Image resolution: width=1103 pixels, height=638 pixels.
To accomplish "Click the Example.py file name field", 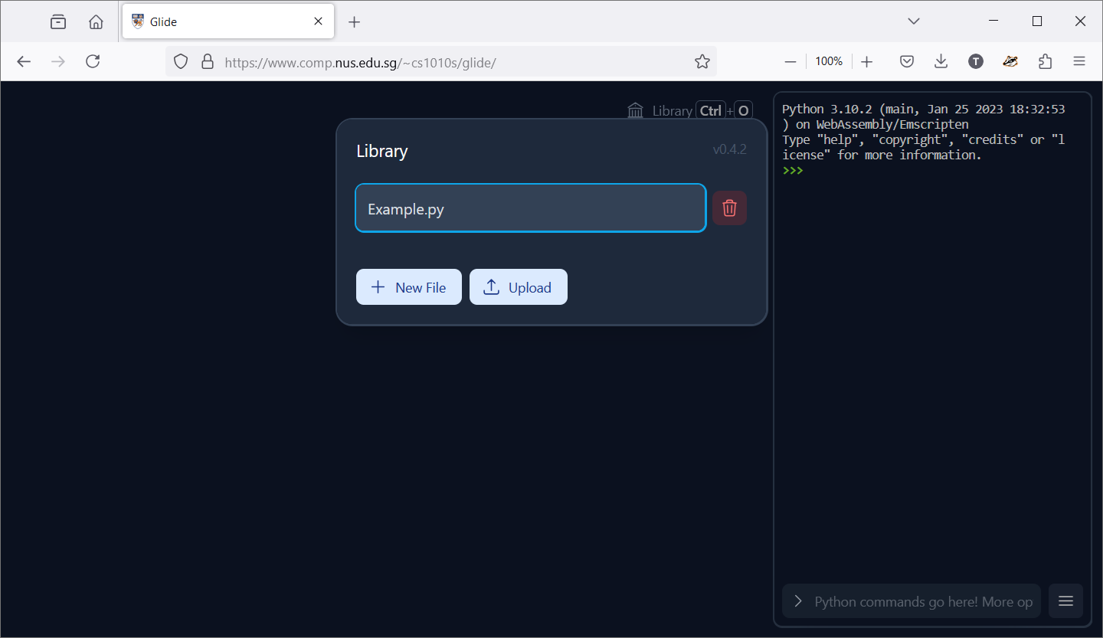I will [x=530, y=208].
